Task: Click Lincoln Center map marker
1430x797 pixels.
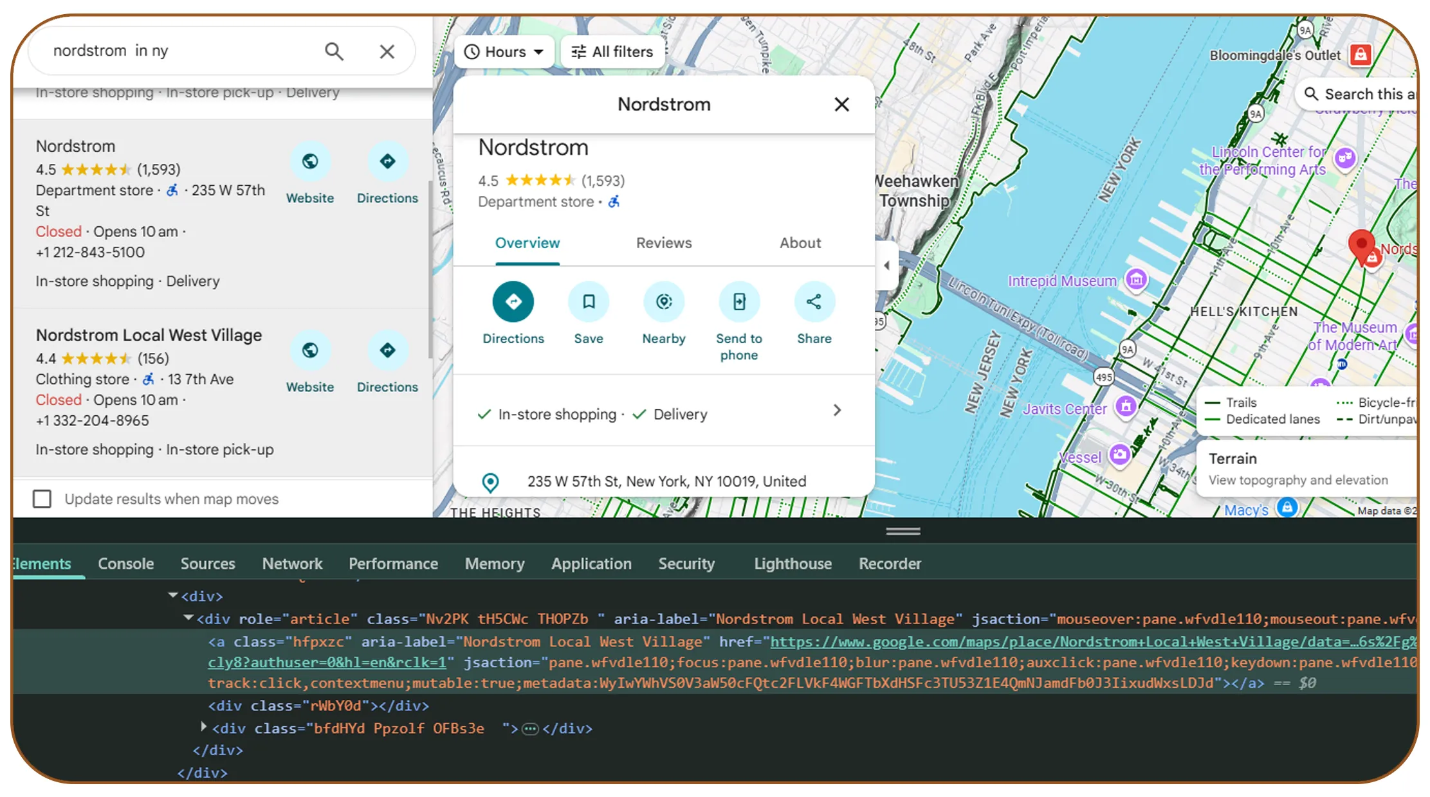Action: click(1345, 157)
